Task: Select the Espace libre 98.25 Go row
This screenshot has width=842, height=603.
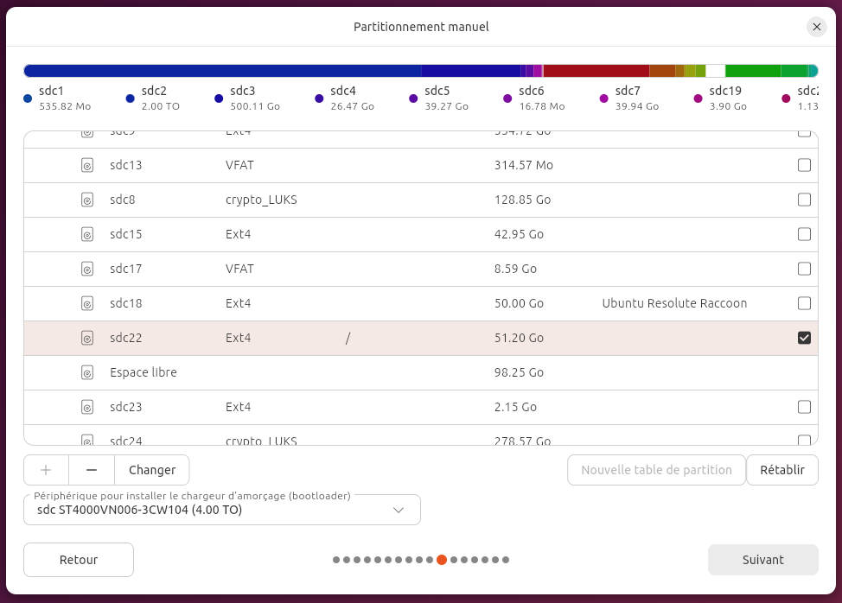Action: (x=420, y=372)
